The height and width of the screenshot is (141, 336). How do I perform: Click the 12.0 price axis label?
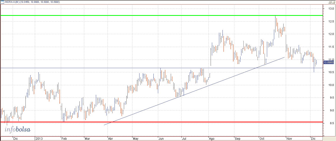(331, 34)
